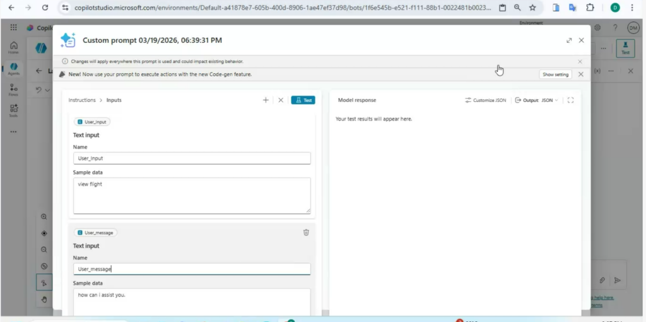Edit sample data 'view flight' text area
The height and width of the screenshot is (322, 646).
click(x=192, y=195)
